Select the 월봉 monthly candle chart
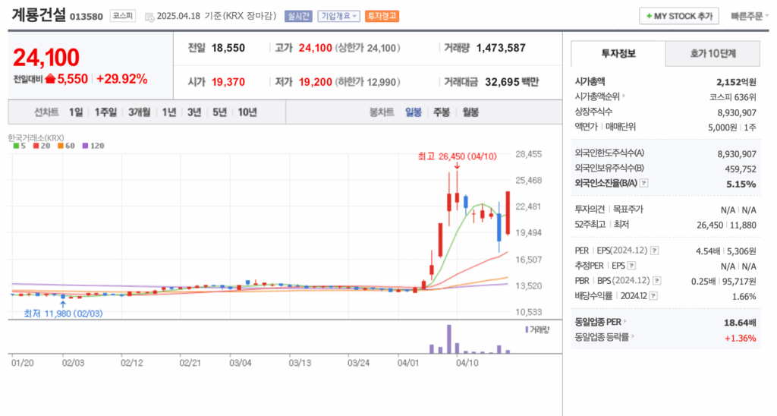The height and width of the screenshot is (416, 777). pyautogui.click(x=470, y=112)
